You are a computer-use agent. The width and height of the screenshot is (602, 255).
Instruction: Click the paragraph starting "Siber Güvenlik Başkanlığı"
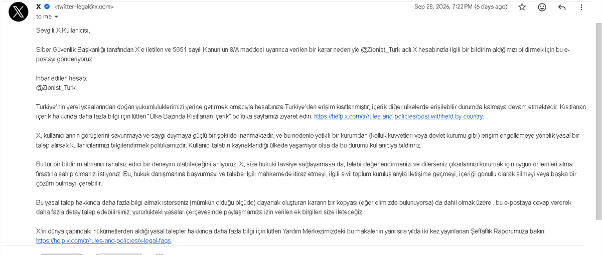(x=303, y=55)
